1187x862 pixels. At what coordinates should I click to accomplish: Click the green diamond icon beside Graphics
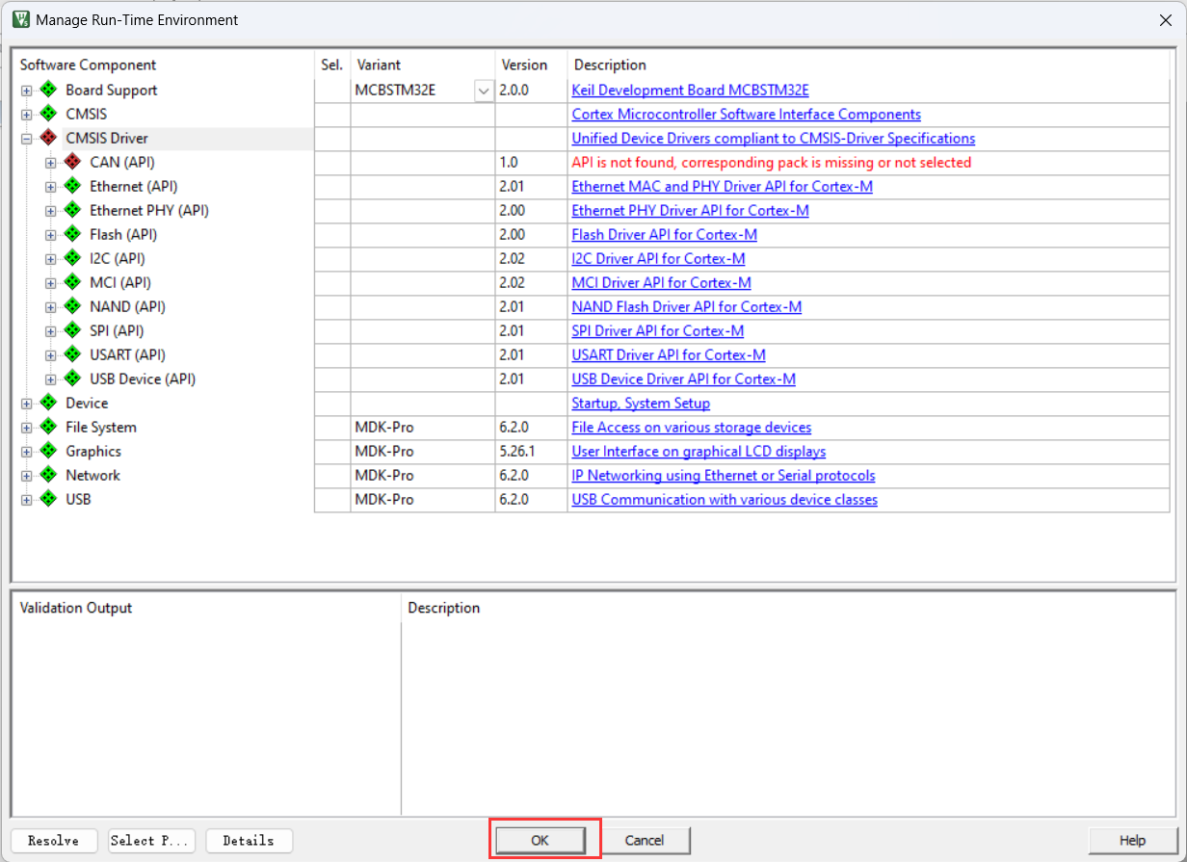pos(48,451)
